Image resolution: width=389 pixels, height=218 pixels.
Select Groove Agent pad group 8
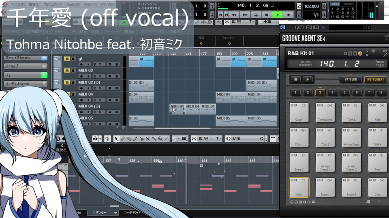coord(381,92)
